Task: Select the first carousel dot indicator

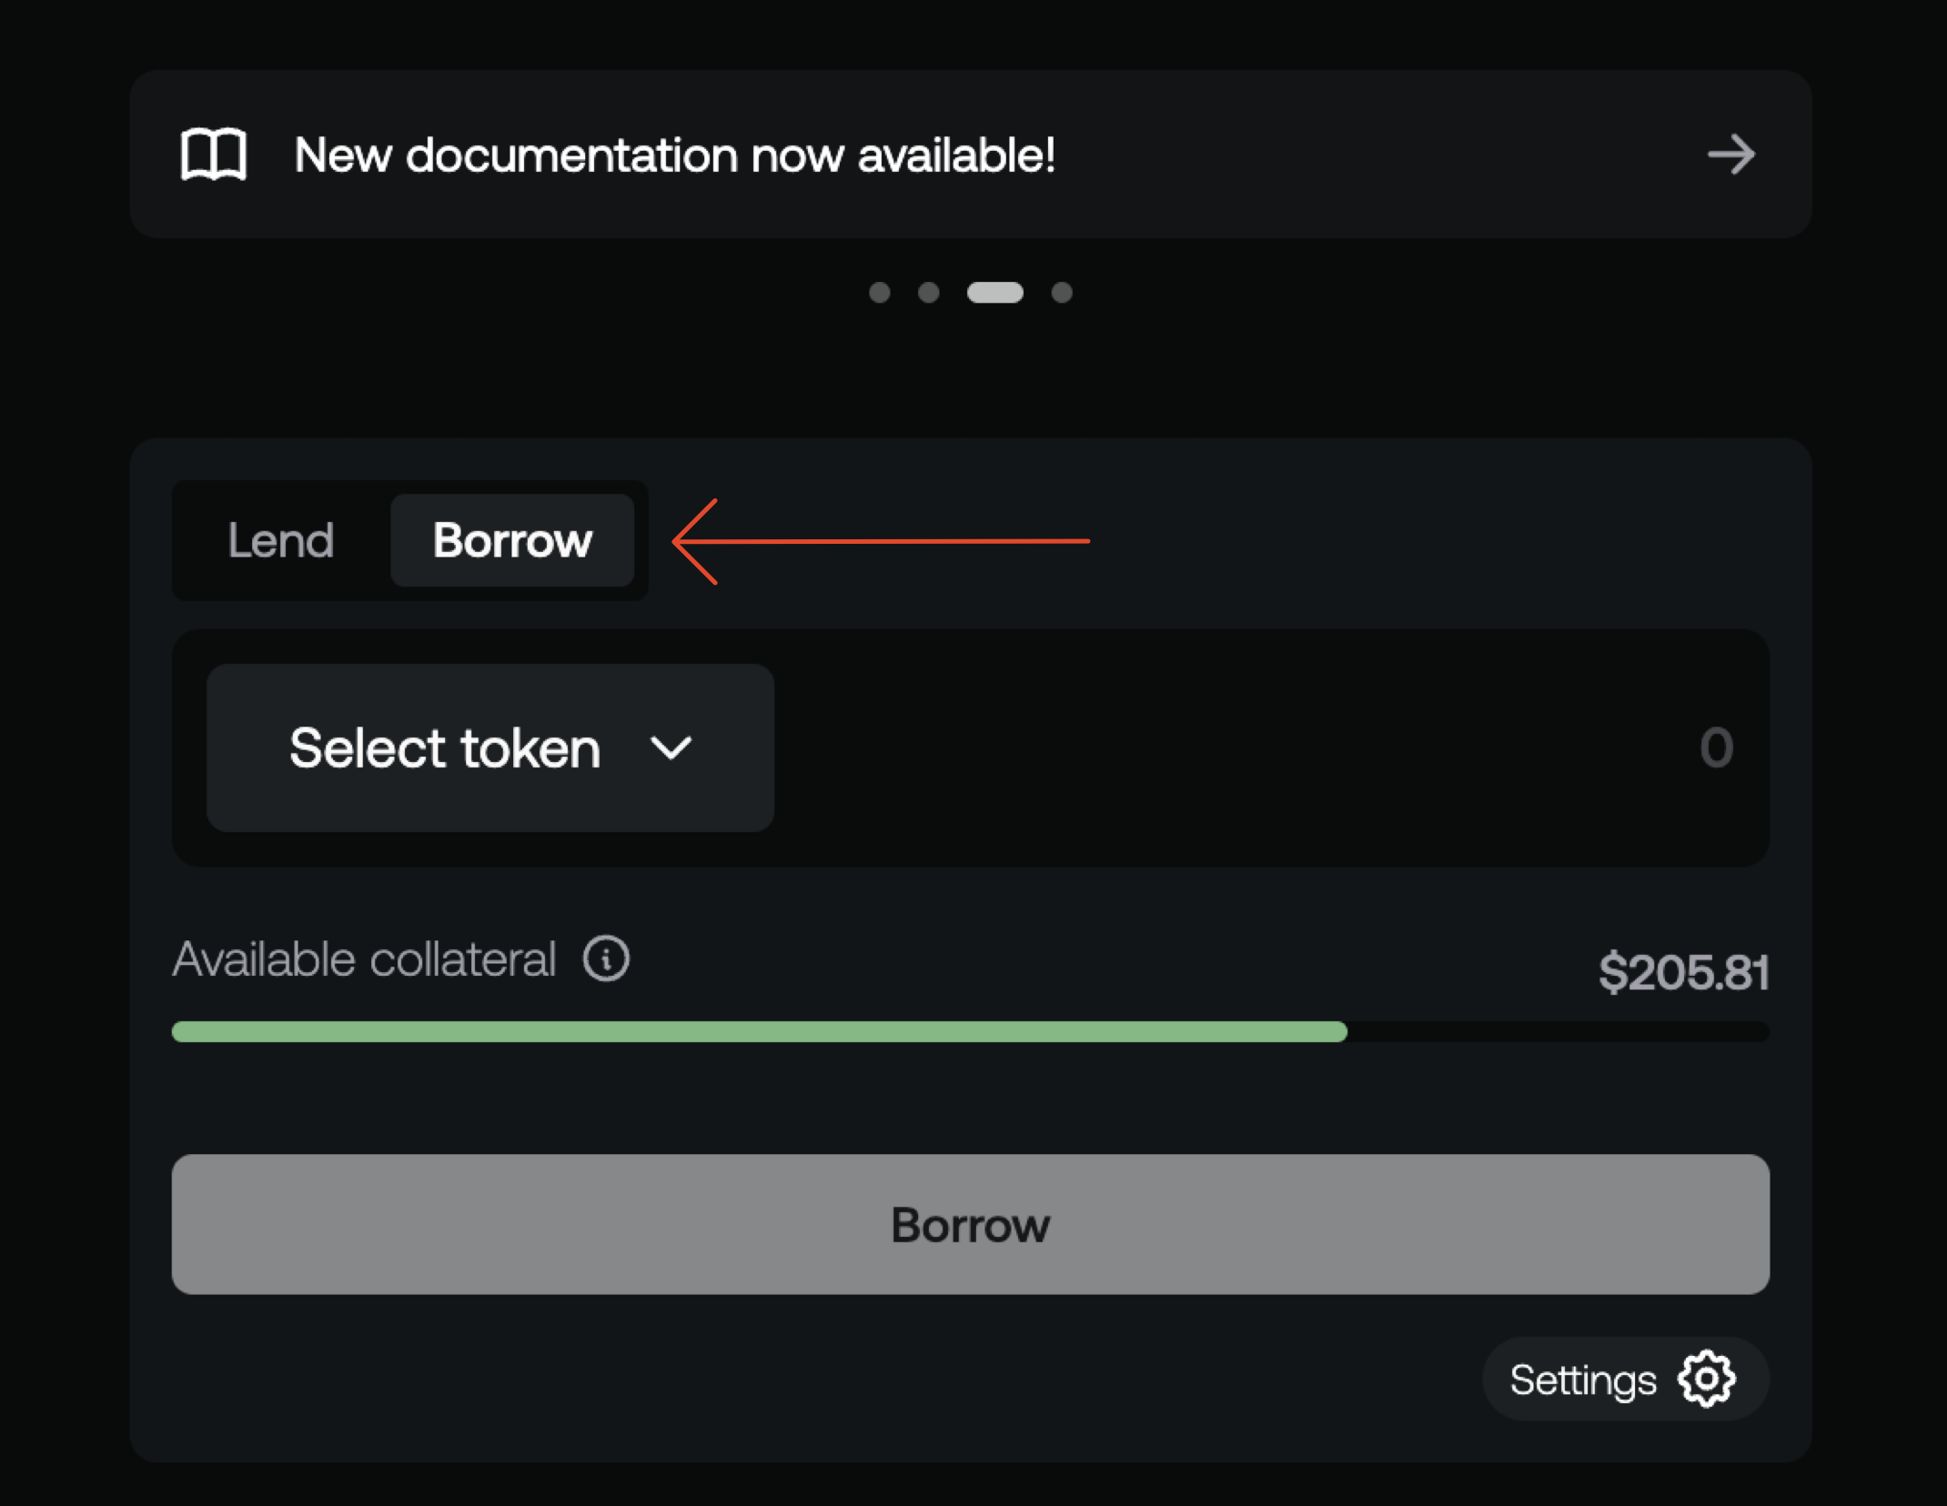Action: [x=881, y=292]
